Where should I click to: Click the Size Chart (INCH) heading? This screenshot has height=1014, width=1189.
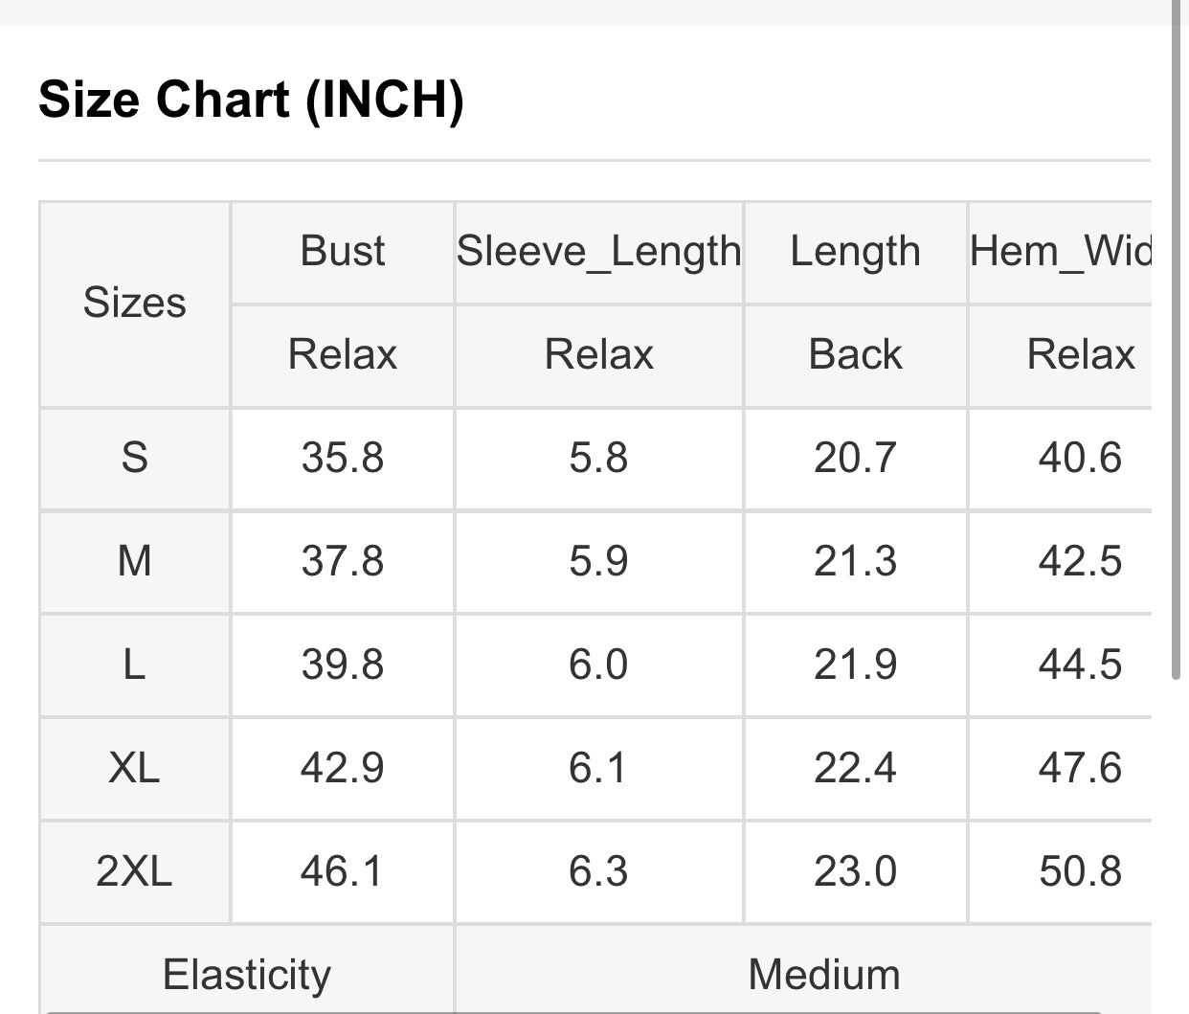coord(251,100)
